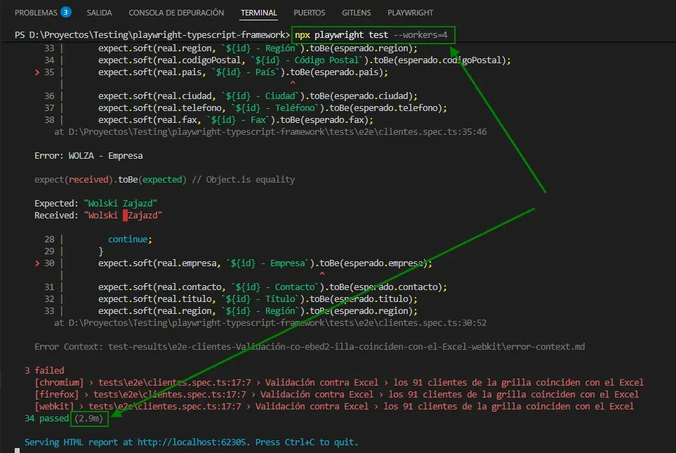This screenshot has width=676, height=453.
Task: Click the '(2.9m)' duration text
Action: 89,419
